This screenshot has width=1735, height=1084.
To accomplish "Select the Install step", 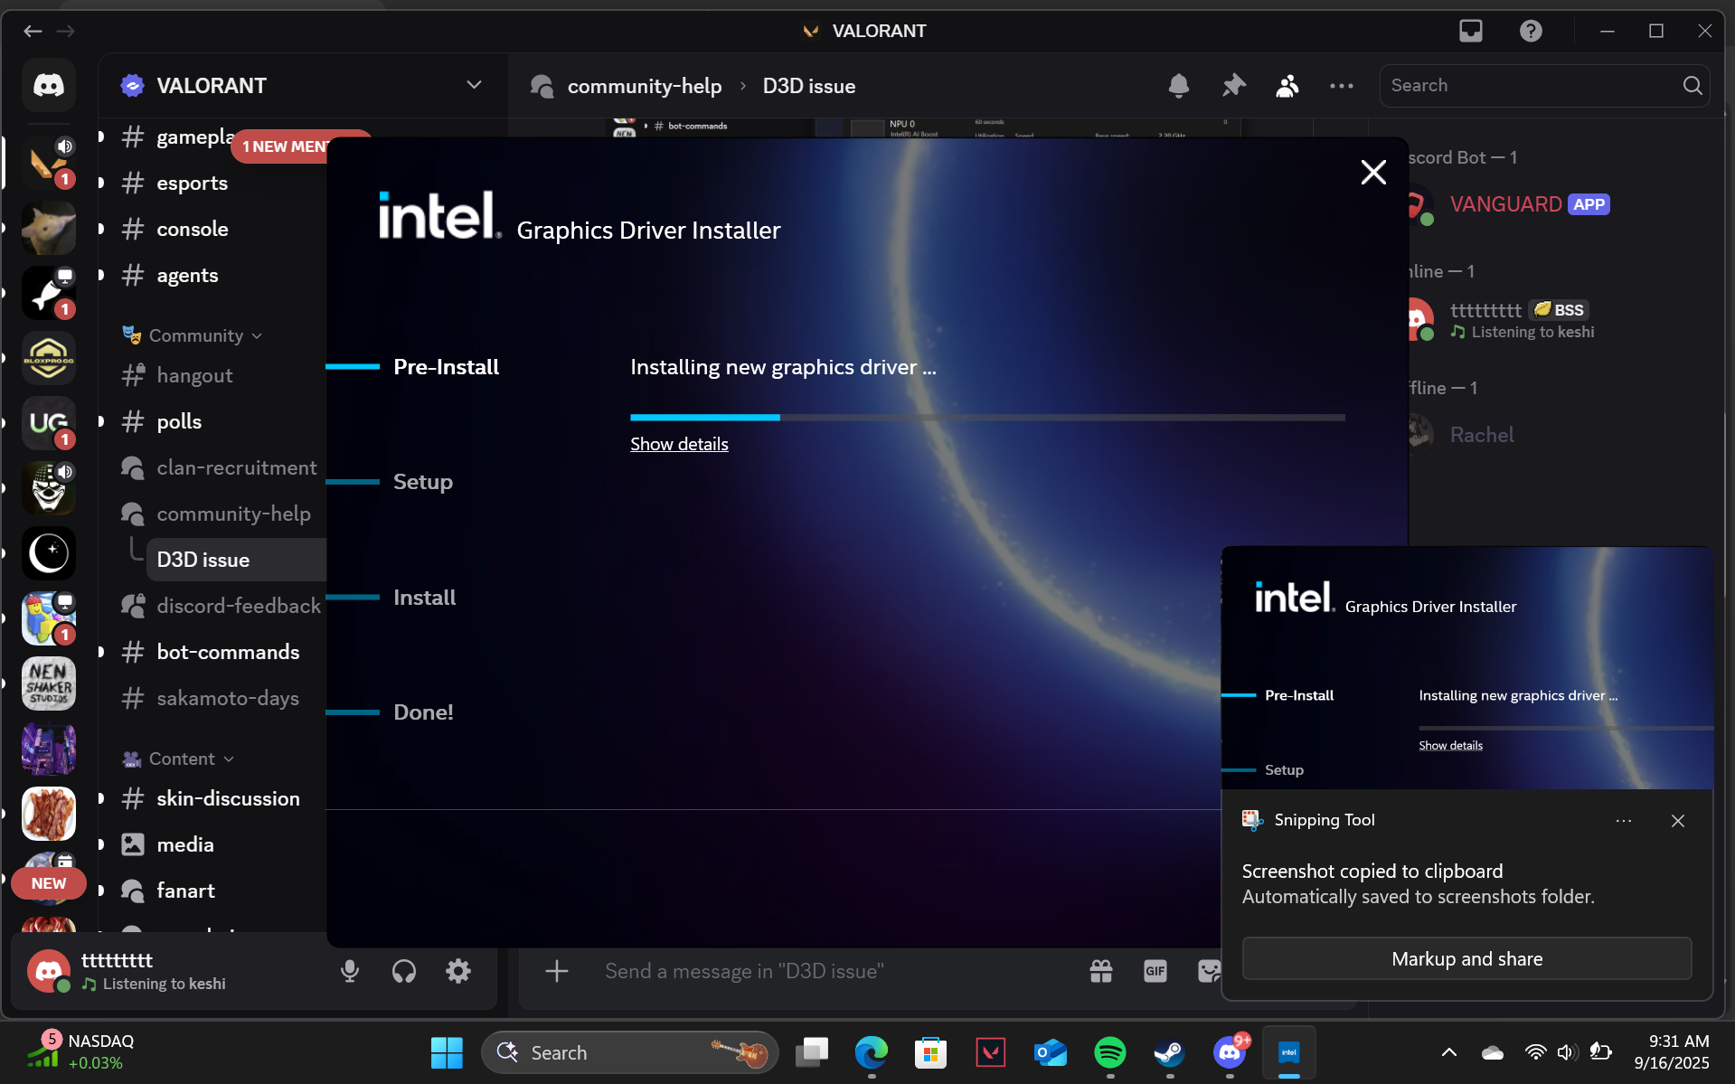I will pos(425,598).
